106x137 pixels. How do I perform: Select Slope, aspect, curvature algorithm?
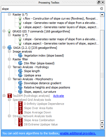click(x=40, y=92)
